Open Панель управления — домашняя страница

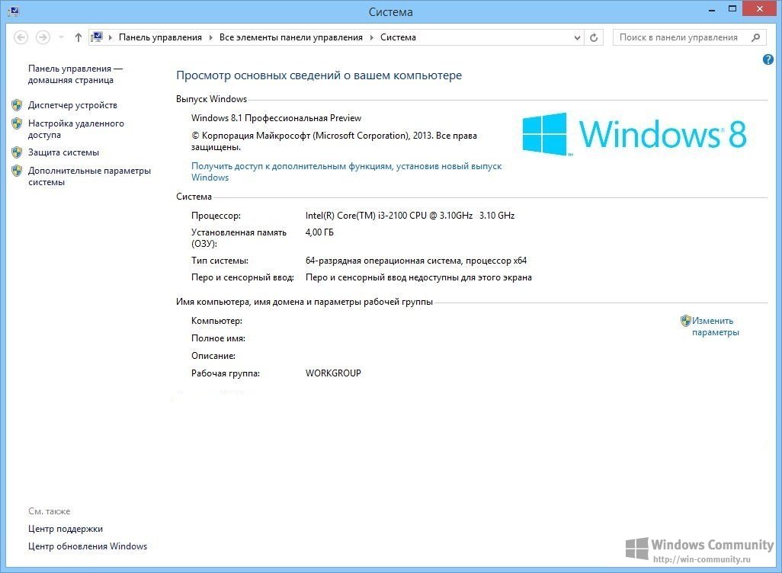click(75, 75)
